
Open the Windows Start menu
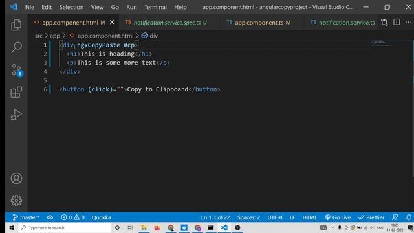tap(12, 227)
